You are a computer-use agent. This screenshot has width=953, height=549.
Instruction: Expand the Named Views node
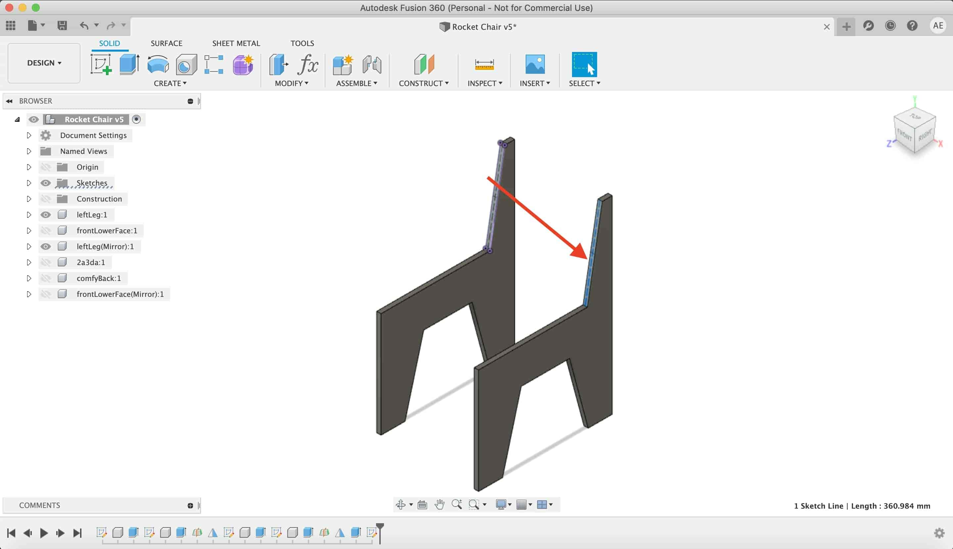29,151
